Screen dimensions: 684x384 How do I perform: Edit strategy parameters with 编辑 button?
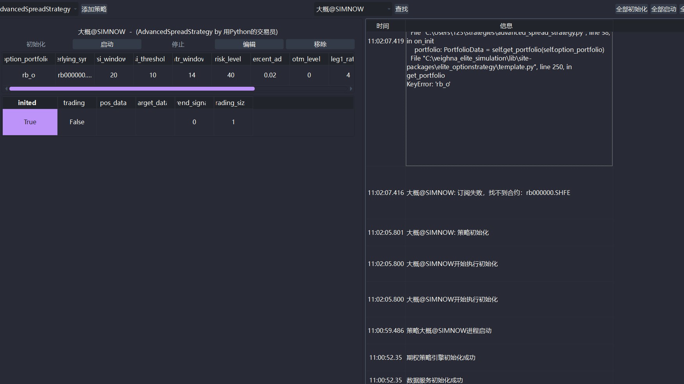pos(249,44)
